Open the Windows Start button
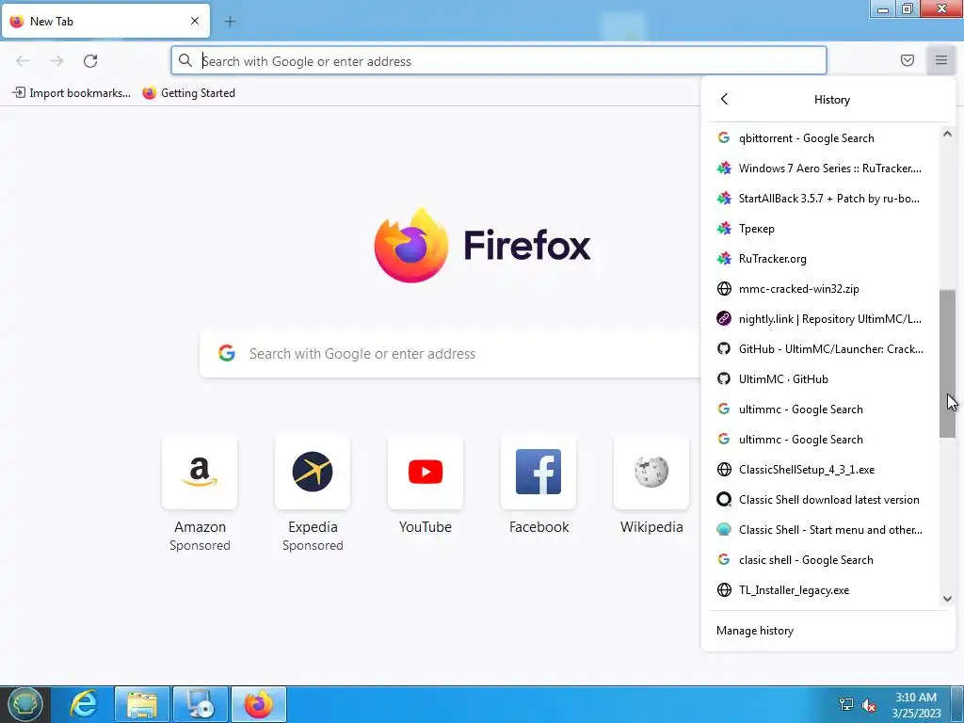Viewport: 964px width, 723px height. click(24, 704)
